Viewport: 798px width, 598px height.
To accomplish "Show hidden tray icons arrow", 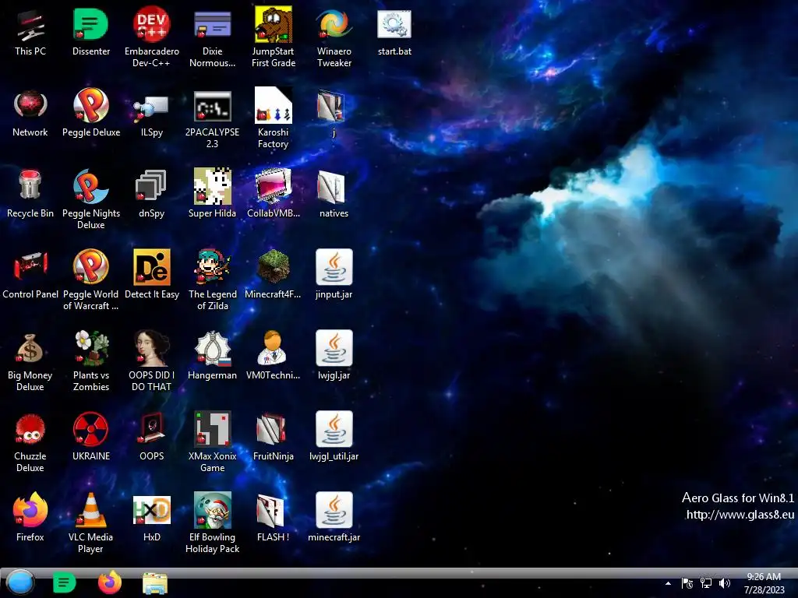I will [x=668, y=583].
